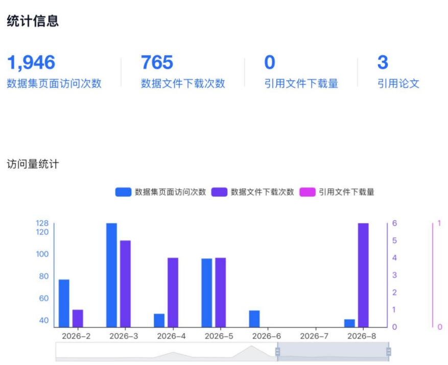The height and width of the screenshot is (365, 448).
Task: Click the purple 2026-8 downloads bar
Action: (x=363, y=275)
